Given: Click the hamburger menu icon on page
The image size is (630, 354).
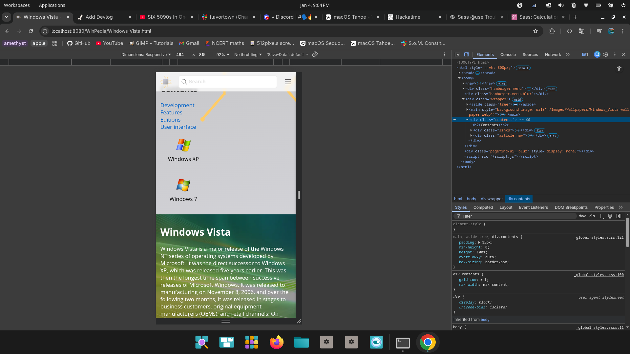Looking at the screenshot, I should point(288,82).
